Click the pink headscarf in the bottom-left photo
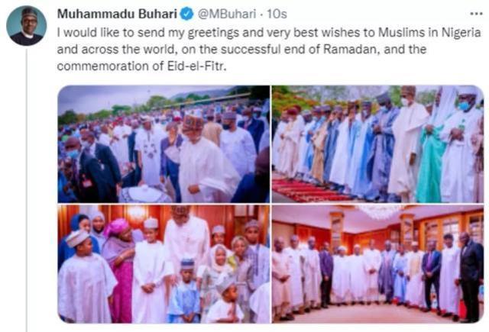489x332 pixels. point(116,227)
